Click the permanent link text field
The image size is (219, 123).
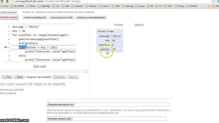click(x=122, y=105)
